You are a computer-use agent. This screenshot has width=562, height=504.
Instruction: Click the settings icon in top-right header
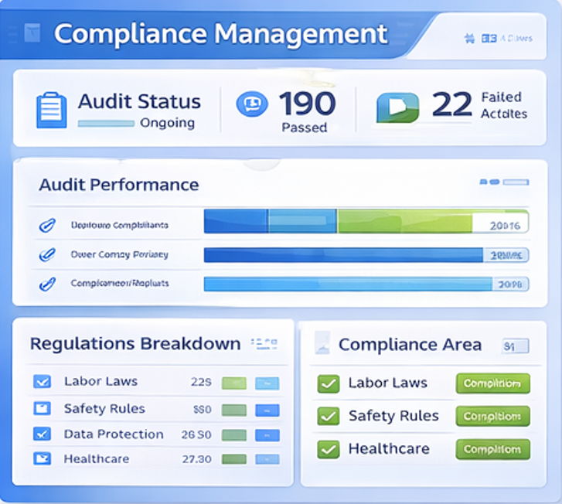(x=469, y=38)
